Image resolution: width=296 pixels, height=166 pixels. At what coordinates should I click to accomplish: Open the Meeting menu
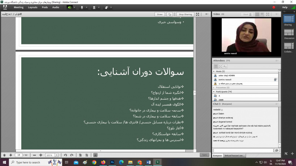[18, 7]
